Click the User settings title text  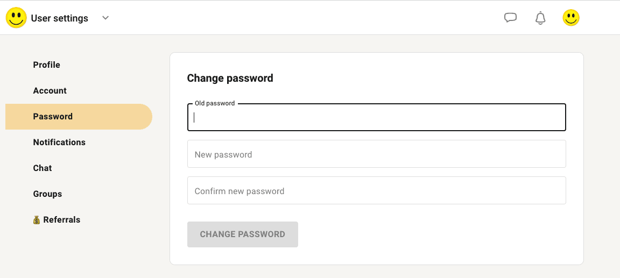[59, 18]
